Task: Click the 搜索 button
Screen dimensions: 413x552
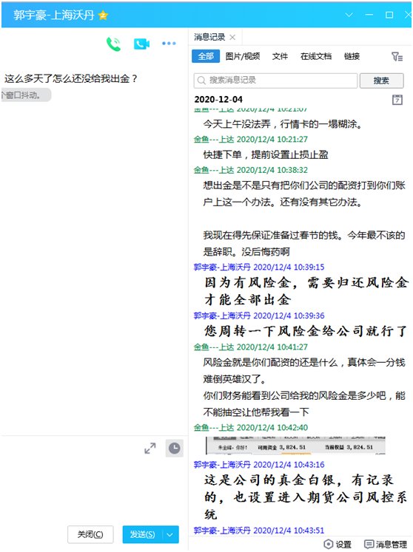Action: [x=381, y=81]
